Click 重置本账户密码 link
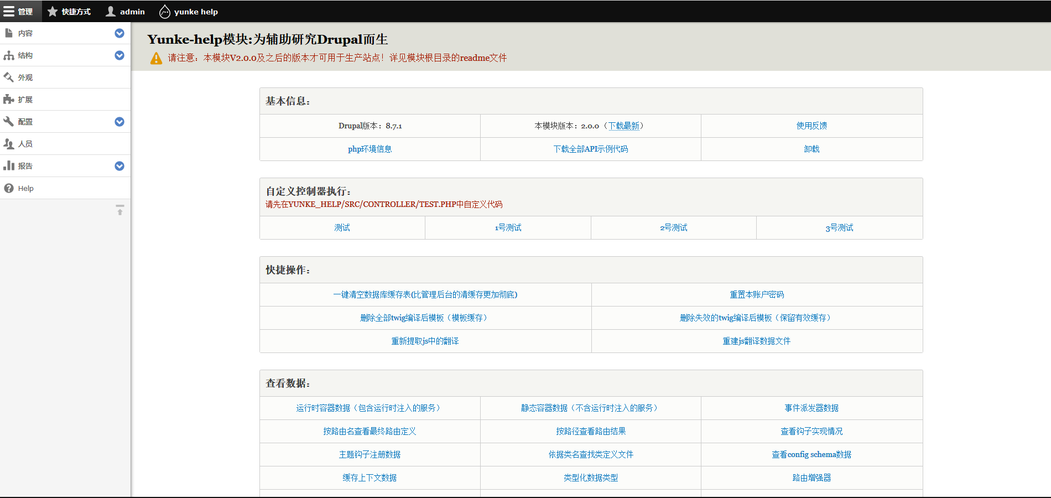The height and width of the screenshot is (498, 1051). [x=757, y=294]
